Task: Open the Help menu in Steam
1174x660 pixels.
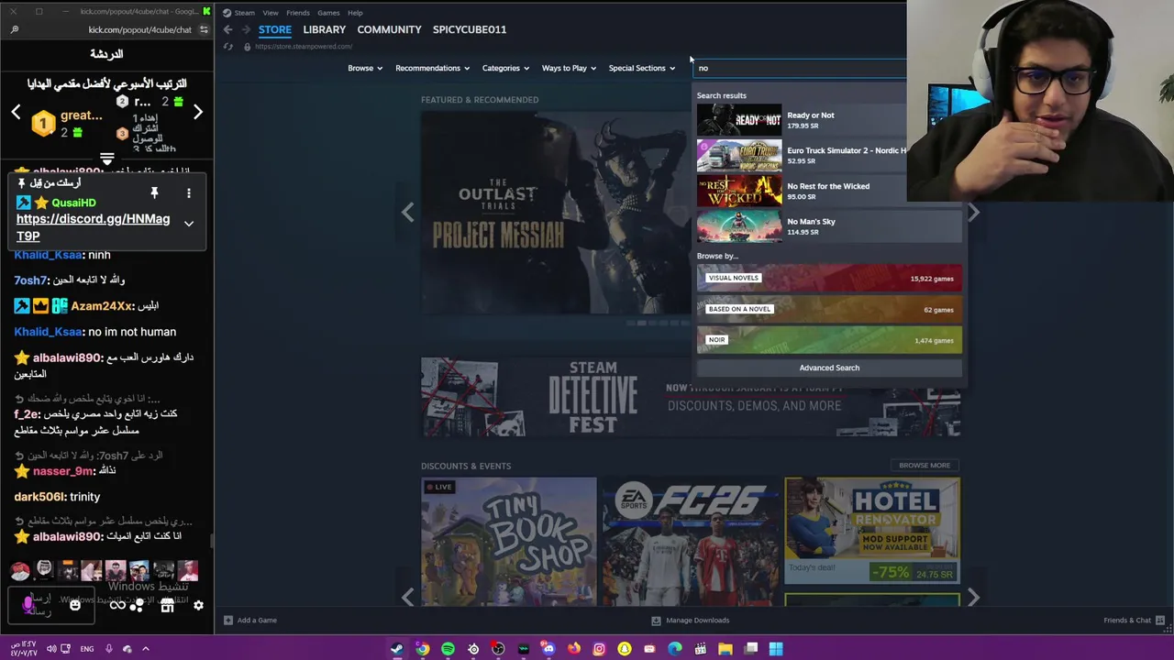Action: (x=355, y=13)
